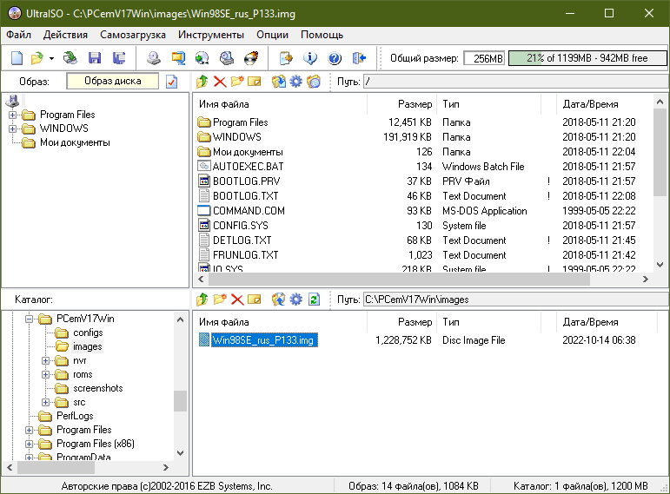Image resolution: width=670 pixels, height=494 pixels.
Task: Open the dropdown arrow beside the Open icon
Action: [x=51, y=58]
